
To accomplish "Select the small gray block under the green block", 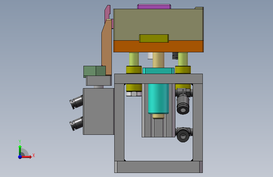I will (x=99, y=81).
